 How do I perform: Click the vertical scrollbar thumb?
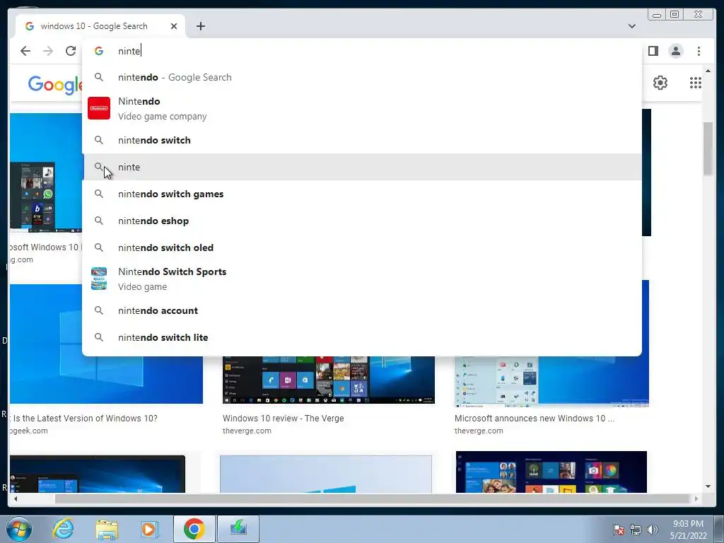(708, 148)
